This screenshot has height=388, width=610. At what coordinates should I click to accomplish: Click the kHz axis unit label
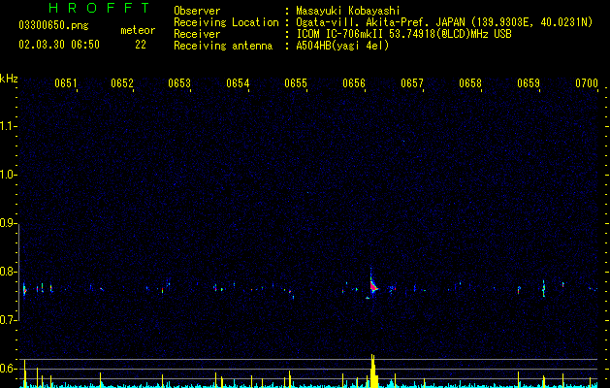9,79
